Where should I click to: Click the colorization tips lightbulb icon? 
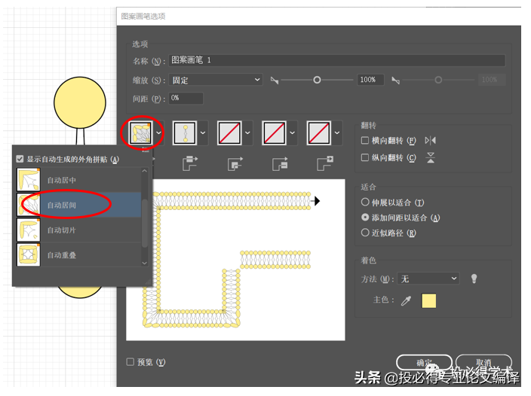(x=474, y=279)
